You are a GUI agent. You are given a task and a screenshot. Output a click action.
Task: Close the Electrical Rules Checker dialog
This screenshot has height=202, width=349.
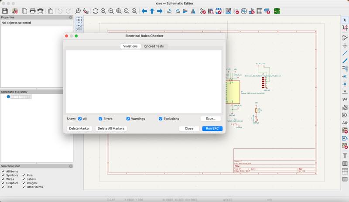[189, 128]
